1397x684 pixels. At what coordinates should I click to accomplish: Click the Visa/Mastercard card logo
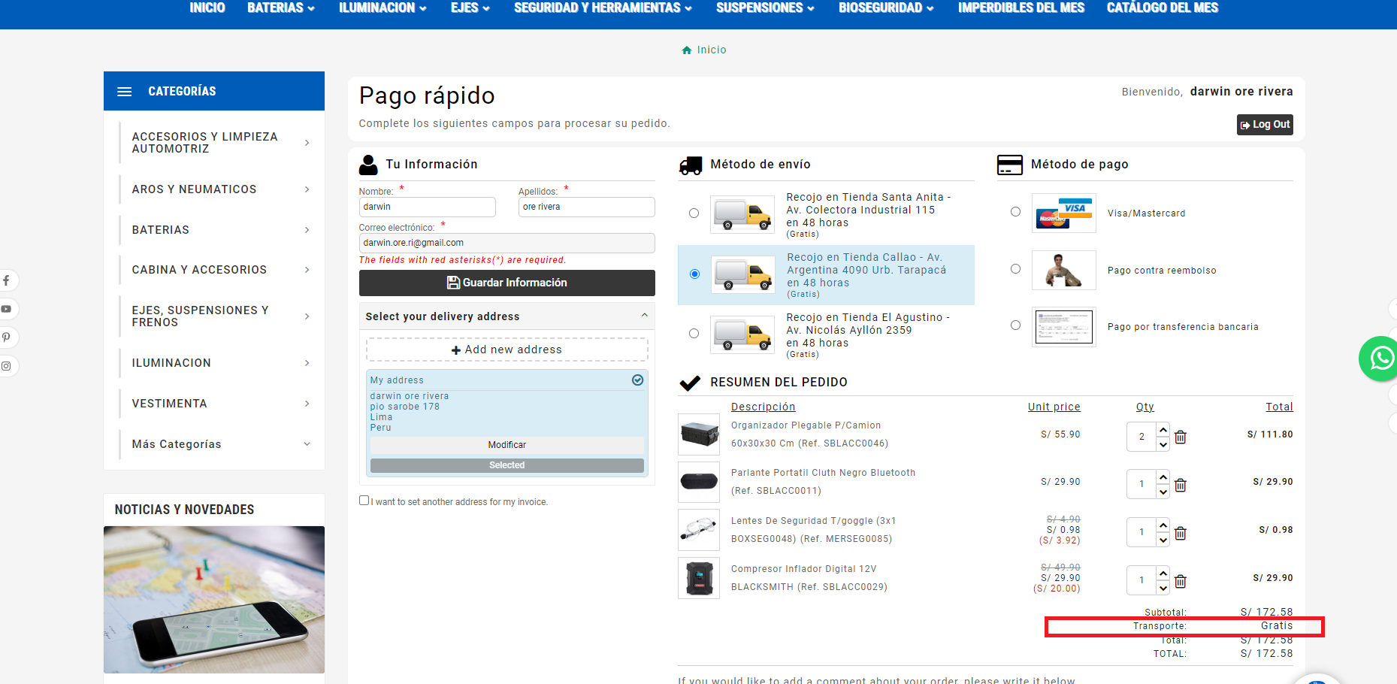[x=1063, y=213]
